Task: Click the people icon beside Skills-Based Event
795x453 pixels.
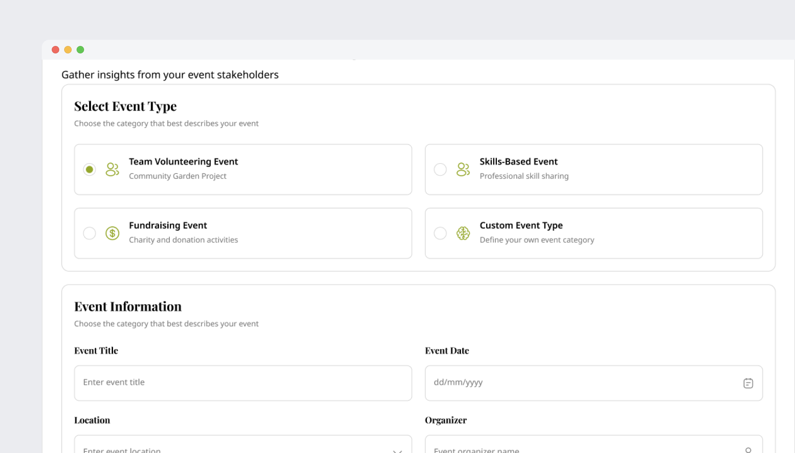Action: [463, 169]
